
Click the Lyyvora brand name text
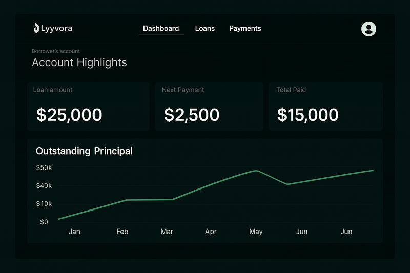pos(57,29)
